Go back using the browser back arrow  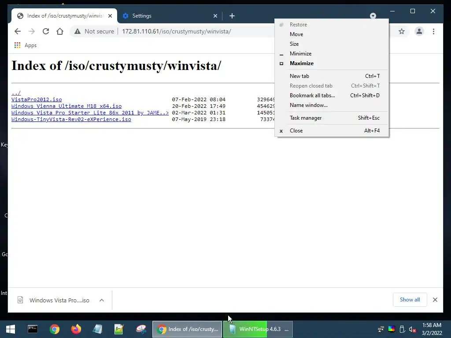pos(18,31)
